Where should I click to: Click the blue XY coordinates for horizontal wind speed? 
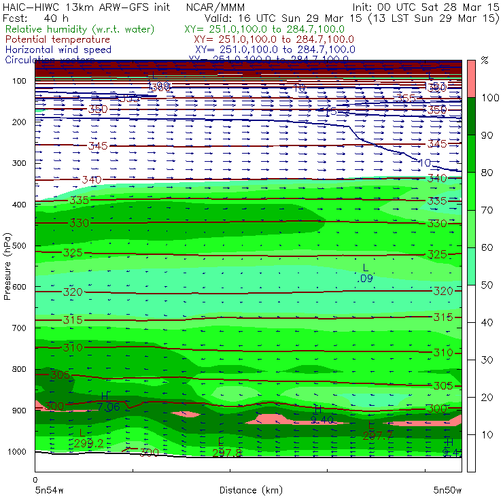pyautogui.click(x=275, y=50)
